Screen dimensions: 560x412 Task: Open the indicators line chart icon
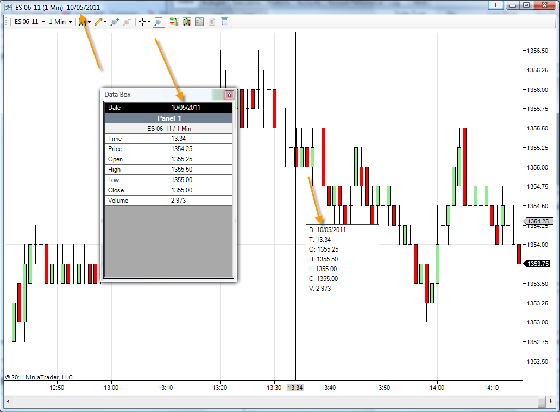199,22
